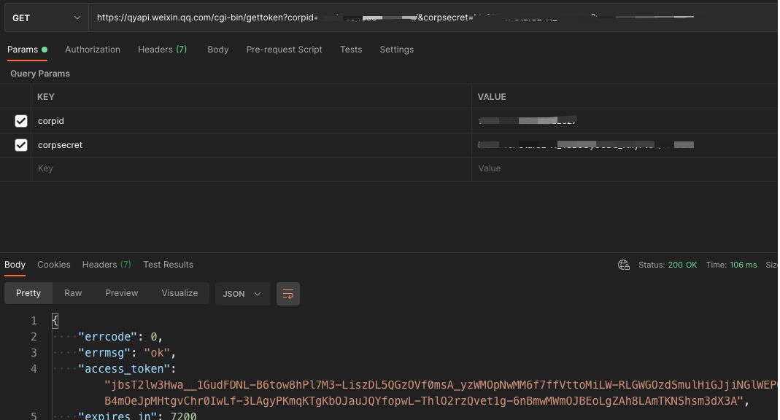Switch to Preview response view
This screenshot has height=420, width=780.
click(121, 293)
